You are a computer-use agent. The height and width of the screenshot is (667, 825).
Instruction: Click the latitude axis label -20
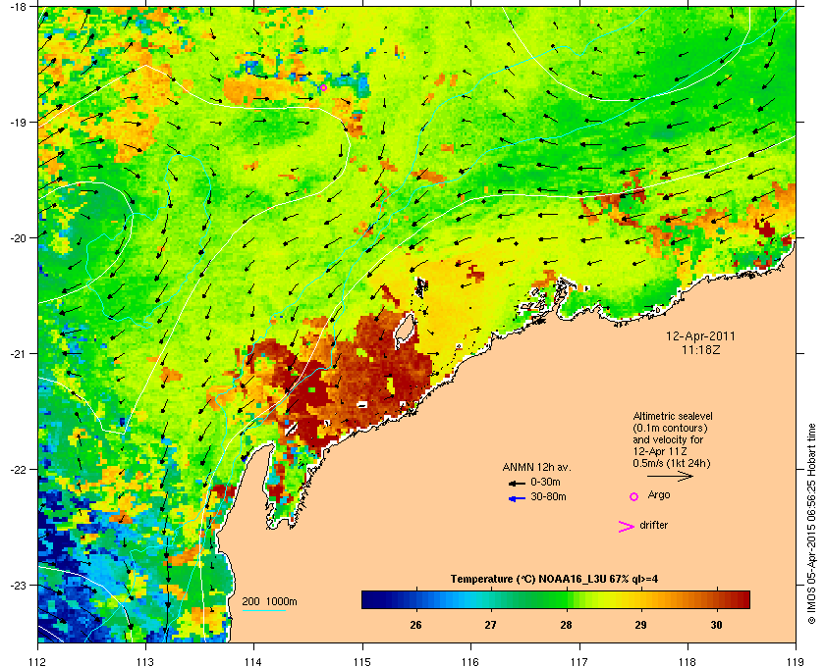[x=18, y=237]
